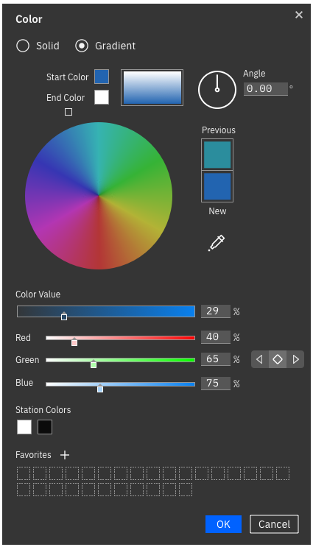Select the Solid radio option
313x547 pixels.
click(23, 46)
